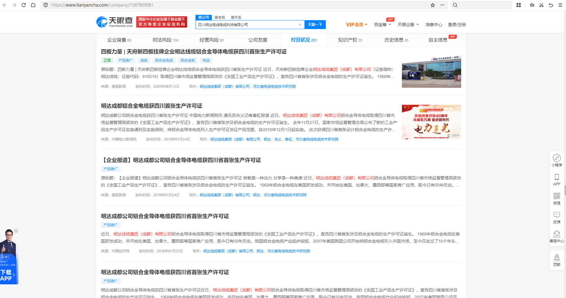Click 登录/注册
566x298 pixels.
(x=457, y=25)
